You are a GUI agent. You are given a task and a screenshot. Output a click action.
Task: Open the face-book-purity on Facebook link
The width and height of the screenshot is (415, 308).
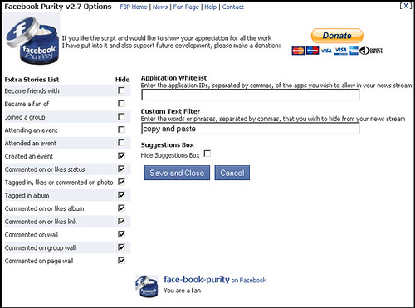(215, 280)
